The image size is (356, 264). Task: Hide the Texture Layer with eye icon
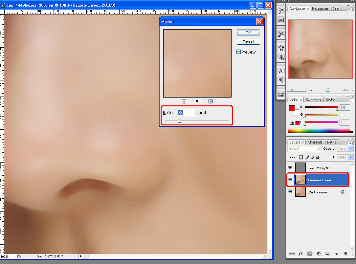point(290,168)
